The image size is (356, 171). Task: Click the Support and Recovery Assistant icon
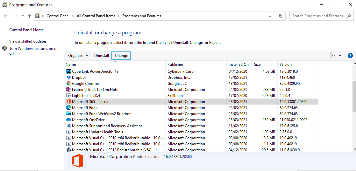click(x=68, y=126)
